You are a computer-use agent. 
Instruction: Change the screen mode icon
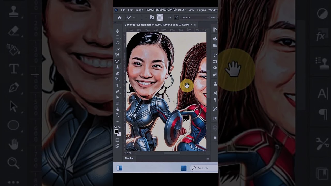click(117, 146)
